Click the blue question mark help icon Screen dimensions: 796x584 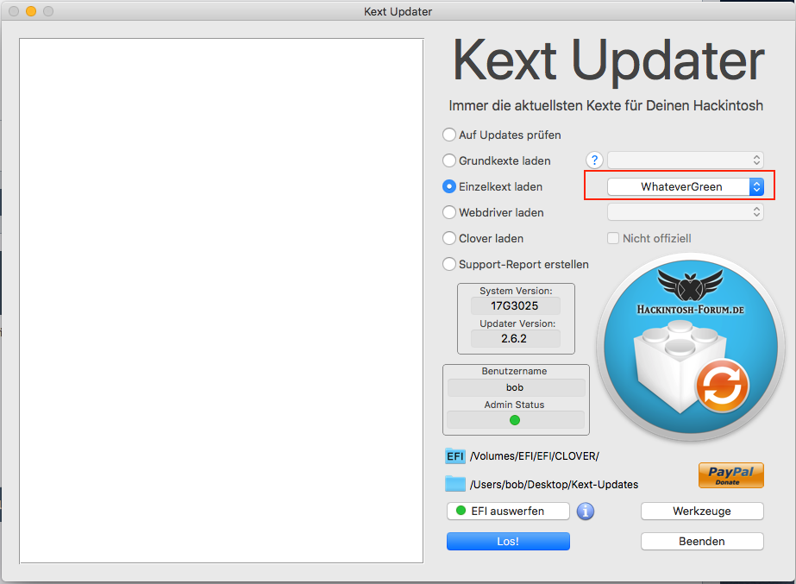[x=594, y=160]
